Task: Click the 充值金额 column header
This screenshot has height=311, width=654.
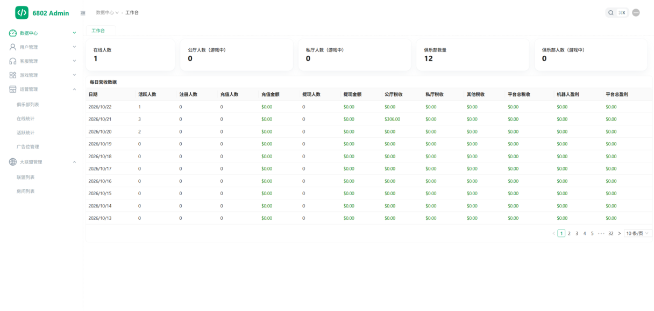Action: pyautogui.click(x=270, y=94)
